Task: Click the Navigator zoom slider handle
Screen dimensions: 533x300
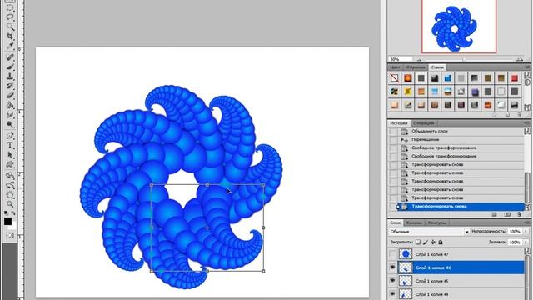Action: click(x=464, y=59)
